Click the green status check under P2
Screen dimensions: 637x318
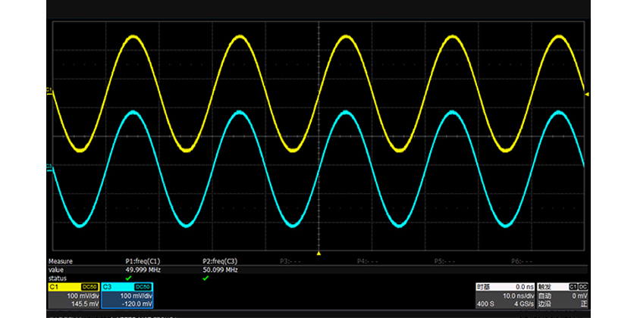(206, 278)
